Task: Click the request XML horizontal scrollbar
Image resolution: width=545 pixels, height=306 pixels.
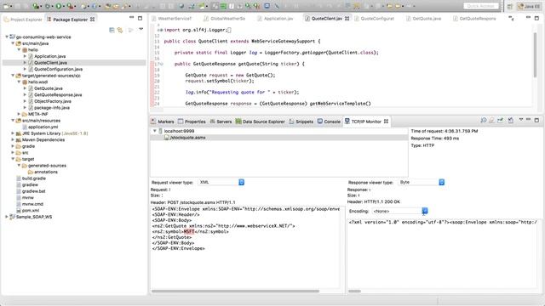Action: tap(235, 291)
